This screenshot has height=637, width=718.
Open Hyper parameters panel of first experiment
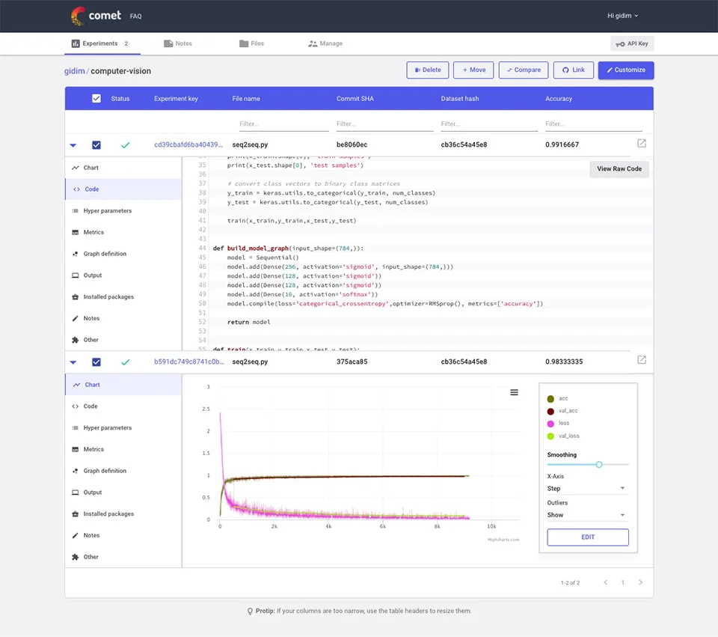[x=108, y=210]
